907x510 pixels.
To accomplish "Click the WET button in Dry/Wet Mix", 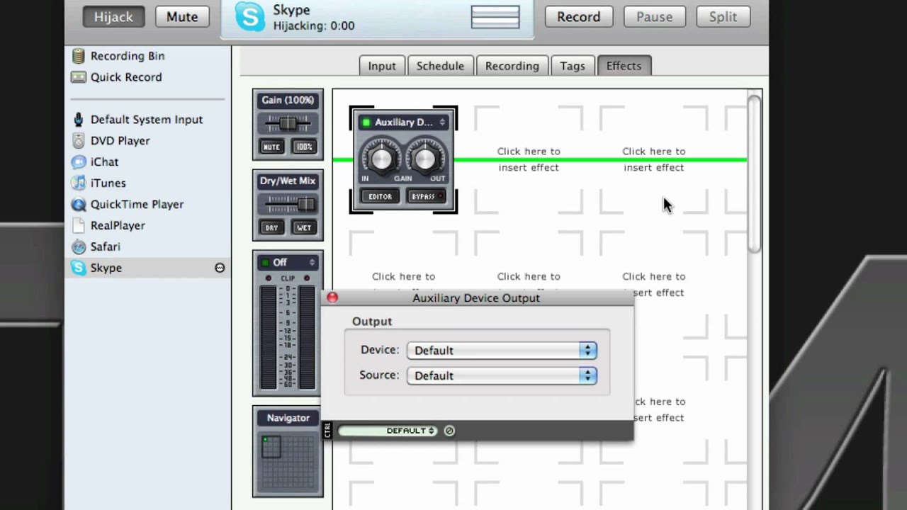I will click(304, 228).
